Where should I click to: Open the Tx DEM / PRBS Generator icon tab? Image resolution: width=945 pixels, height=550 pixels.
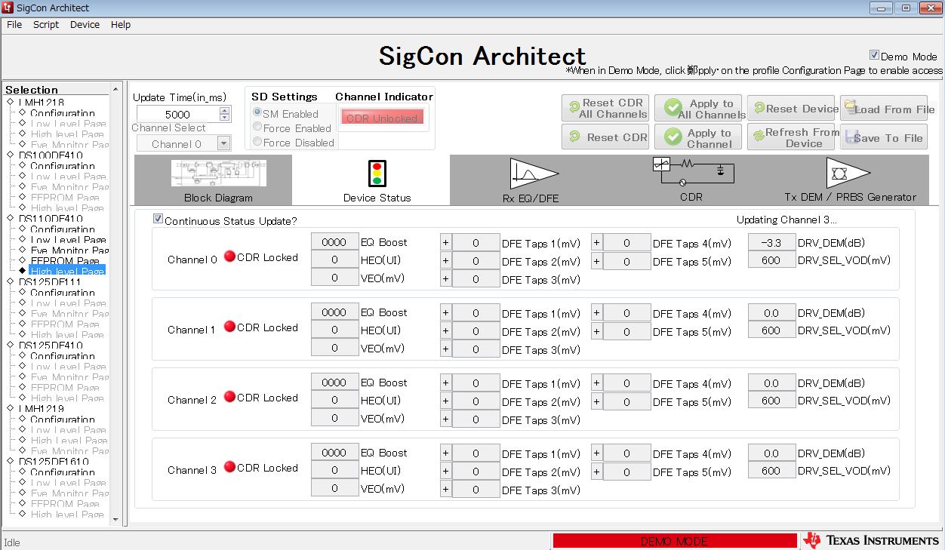(x=848, y=173)
